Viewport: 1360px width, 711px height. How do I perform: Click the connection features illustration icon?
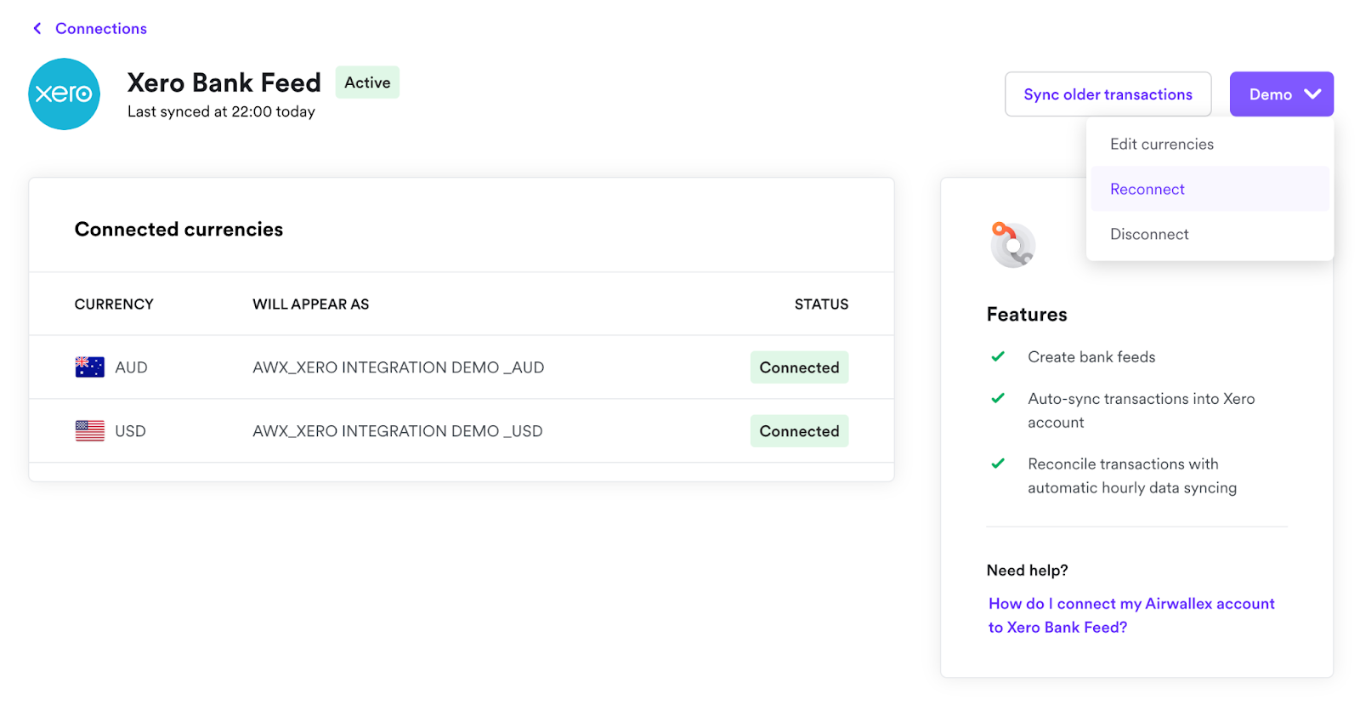(1012, 245)
